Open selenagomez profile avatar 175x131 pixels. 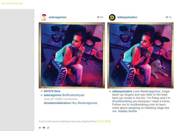[44, 17]
